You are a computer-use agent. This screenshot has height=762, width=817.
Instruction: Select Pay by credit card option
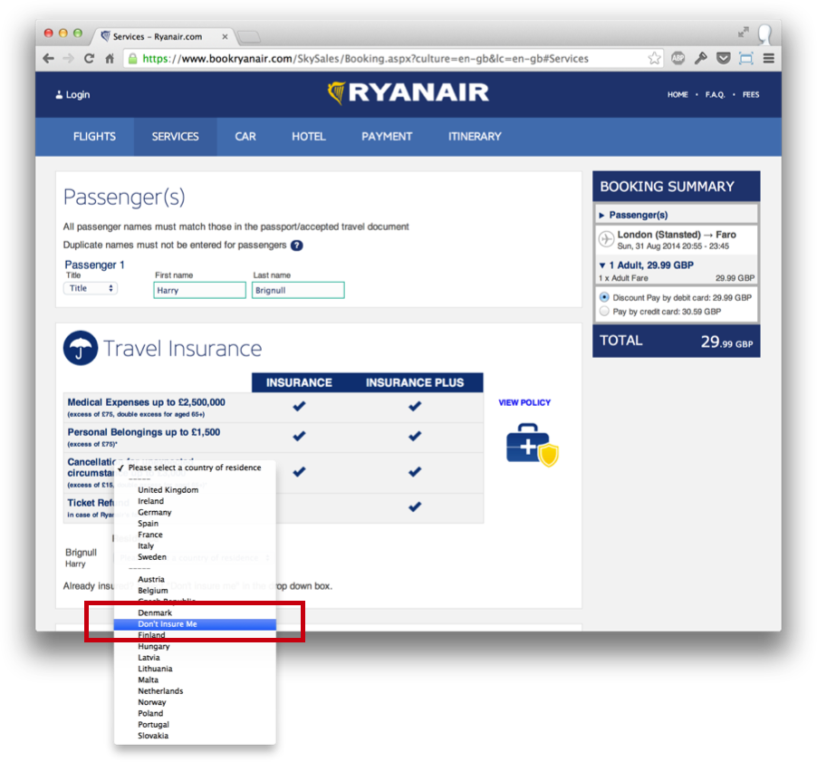pos(604,311)
